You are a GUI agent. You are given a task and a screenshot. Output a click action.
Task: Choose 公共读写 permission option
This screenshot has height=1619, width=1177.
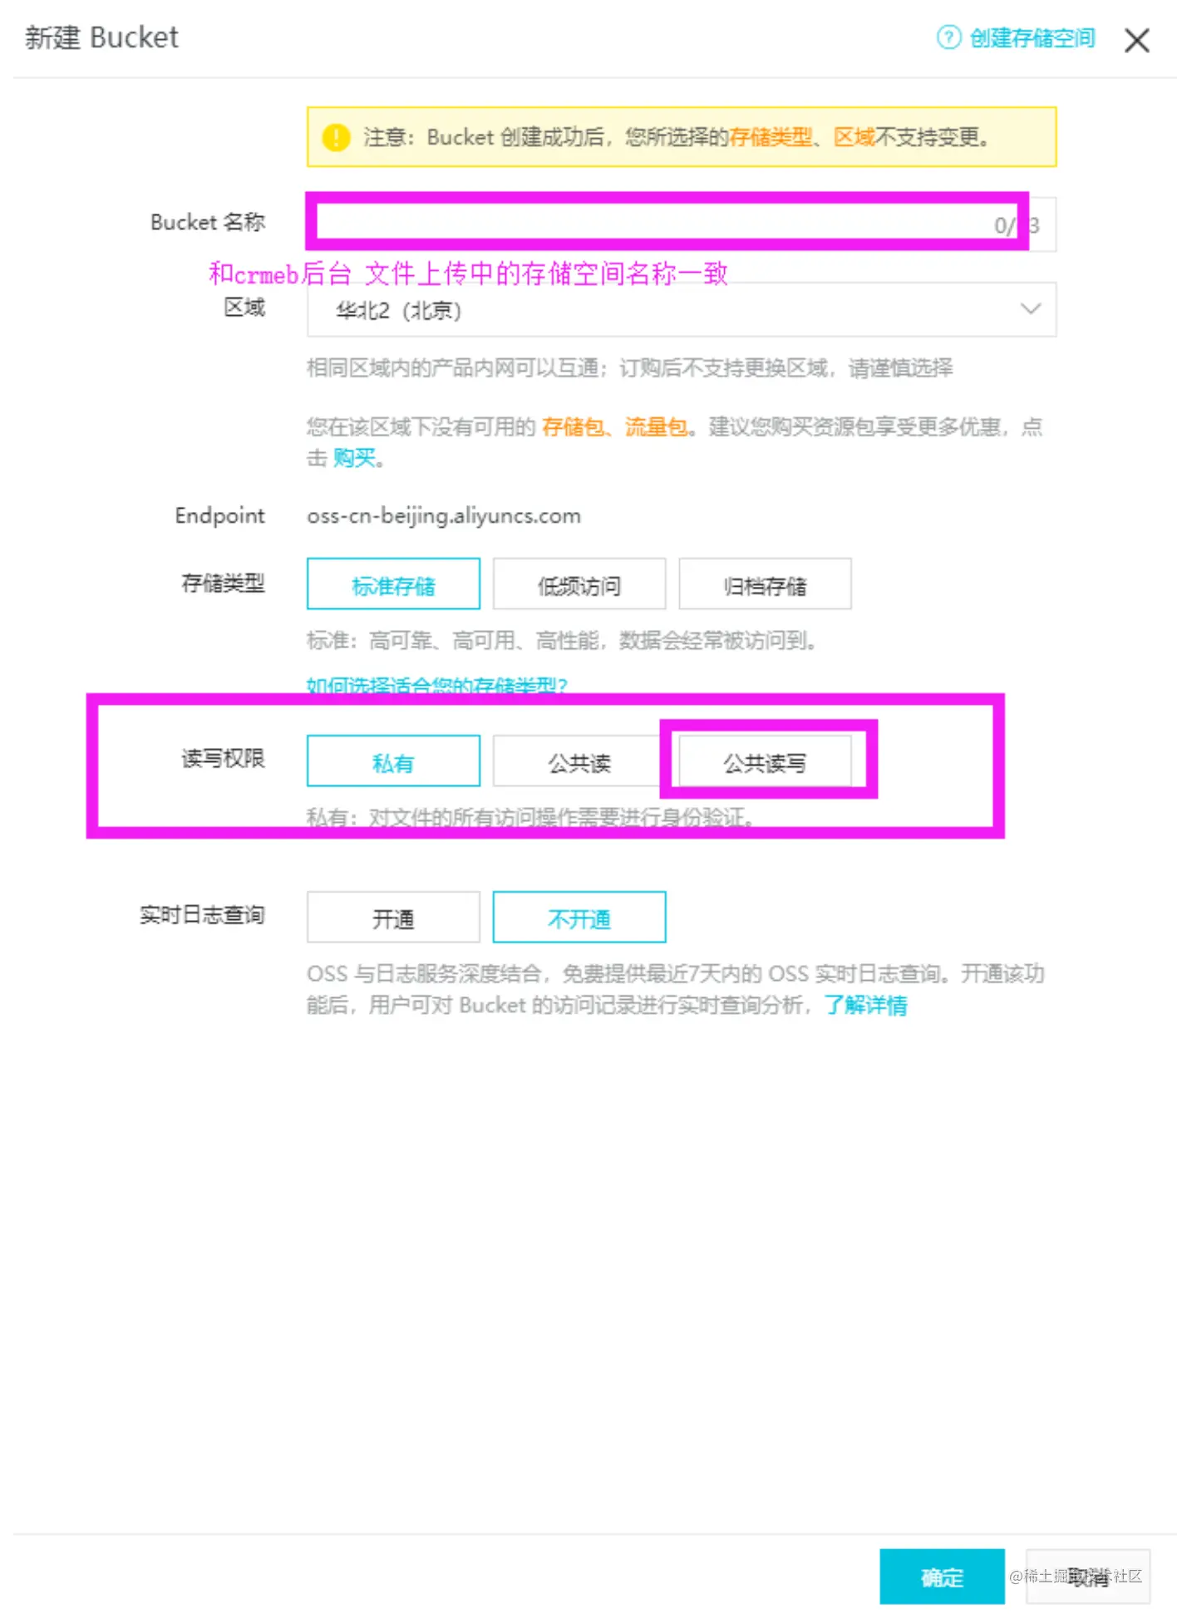point(765,761)
